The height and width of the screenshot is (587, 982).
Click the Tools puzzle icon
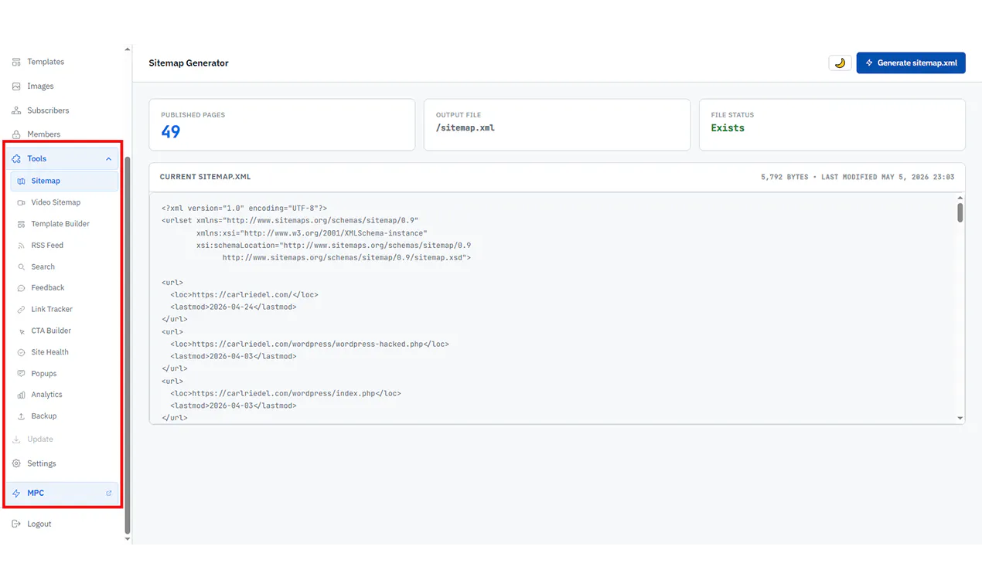tap(16, 158)
